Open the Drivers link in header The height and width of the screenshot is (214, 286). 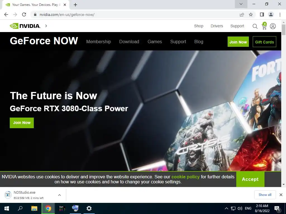pyautogui.click(x=217, y=26)
